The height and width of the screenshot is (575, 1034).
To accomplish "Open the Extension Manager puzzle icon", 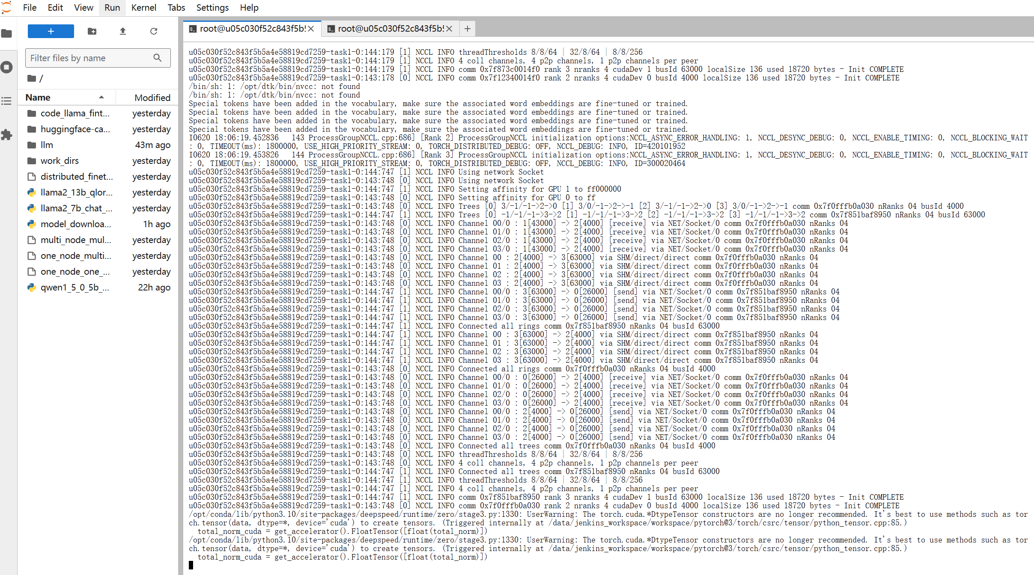I will pos(7,135).
